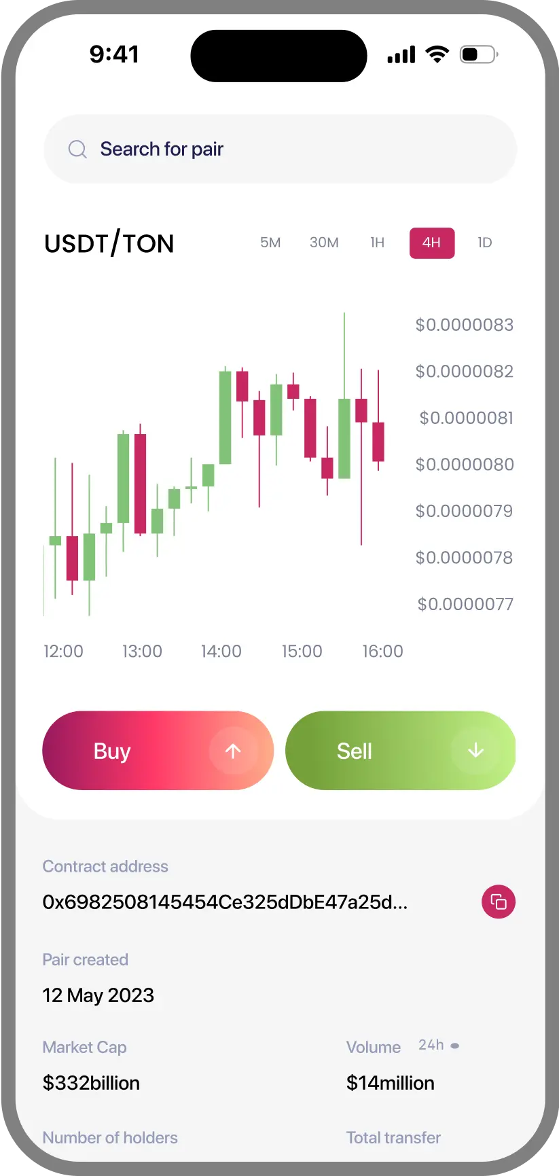The image size is (559, 1176).
Task: Tap the cellular signal bars icon
Action: click(401, 55)
